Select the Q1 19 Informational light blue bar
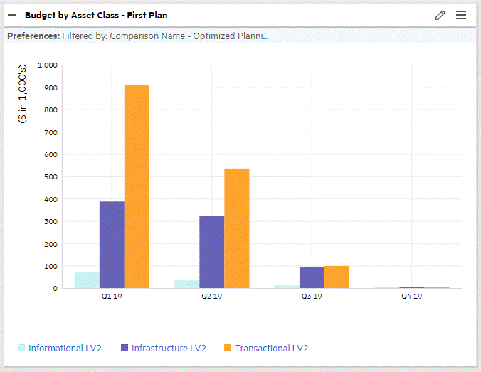The image size is (481, 372). tap(87, 280)
